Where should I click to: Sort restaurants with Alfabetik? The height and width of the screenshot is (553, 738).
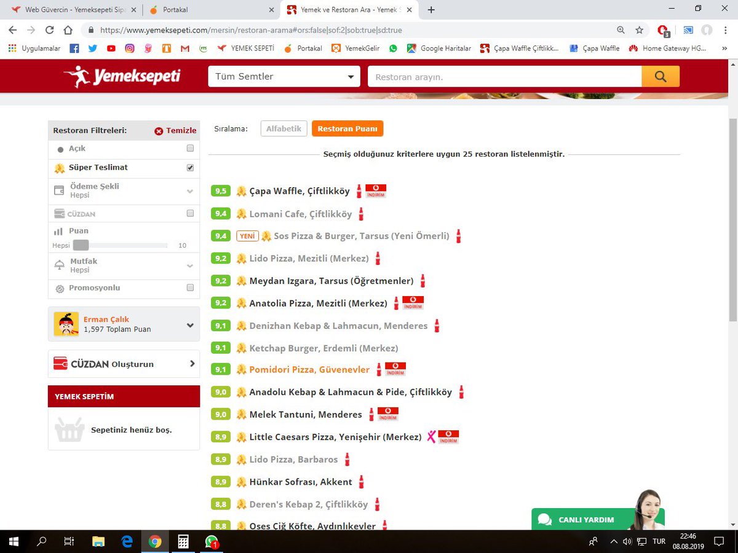tap(284, 128)
